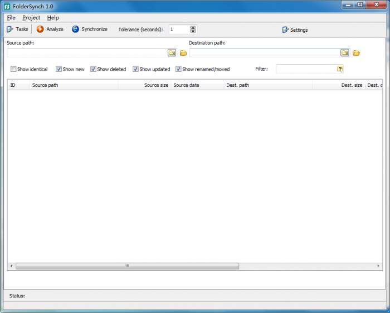Open the Help menu
This screenshot has height=313, width=390.
(x=53, y=18)
